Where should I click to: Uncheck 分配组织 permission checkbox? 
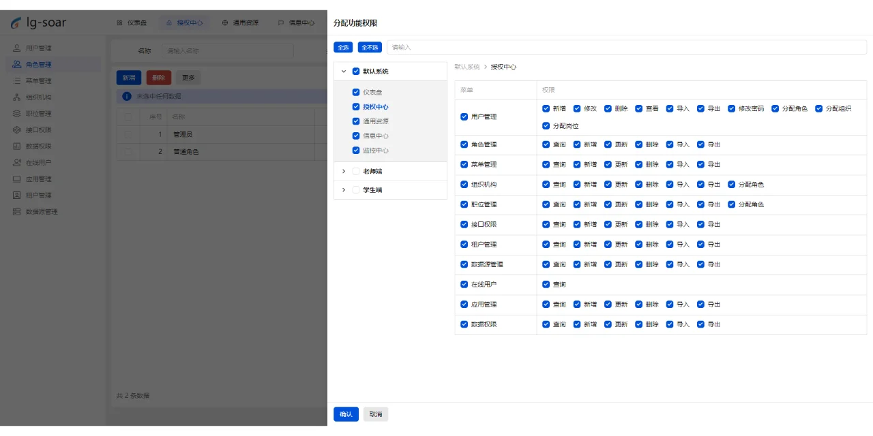[x=819, y=109]
